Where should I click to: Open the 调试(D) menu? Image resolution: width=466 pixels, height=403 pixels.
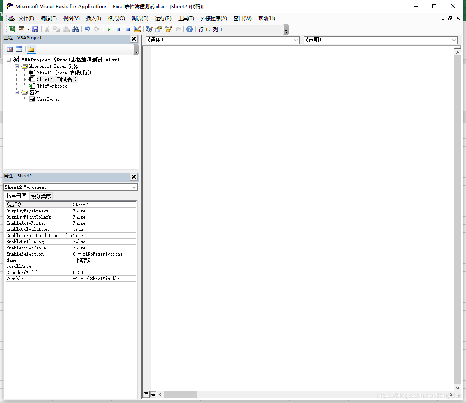pyautogui.click(x=140, y=18)
